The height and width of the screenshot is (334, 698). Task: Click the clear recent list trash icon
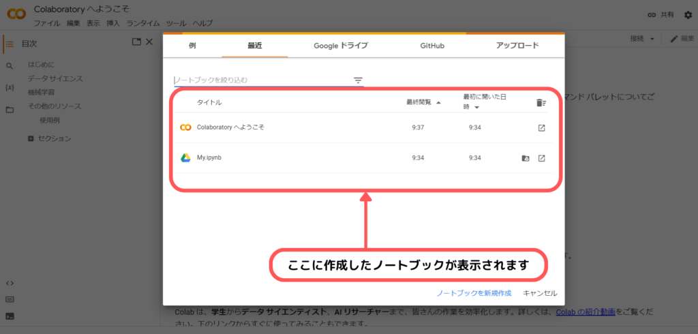point(541,103)
